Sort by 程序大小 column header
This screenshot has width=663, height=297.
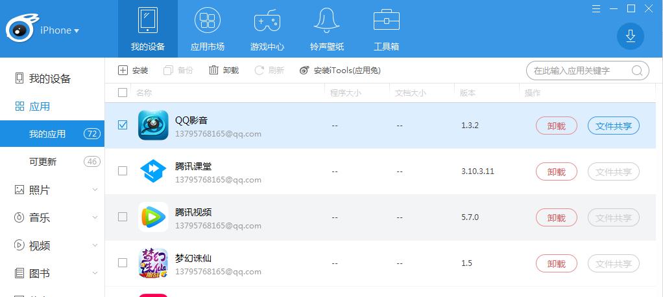pos(346,93)
